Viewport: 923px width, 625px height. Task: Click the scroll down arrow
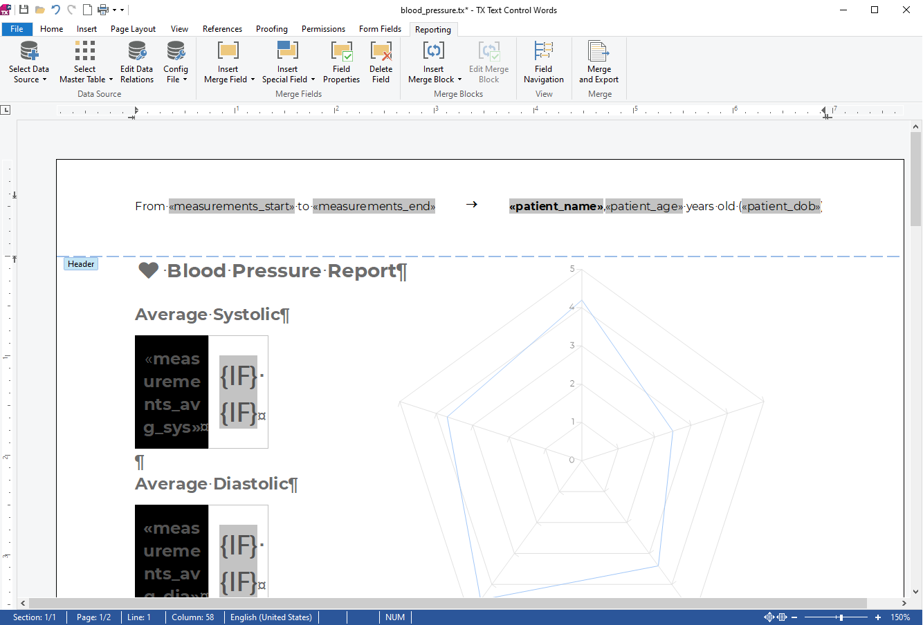916,592
